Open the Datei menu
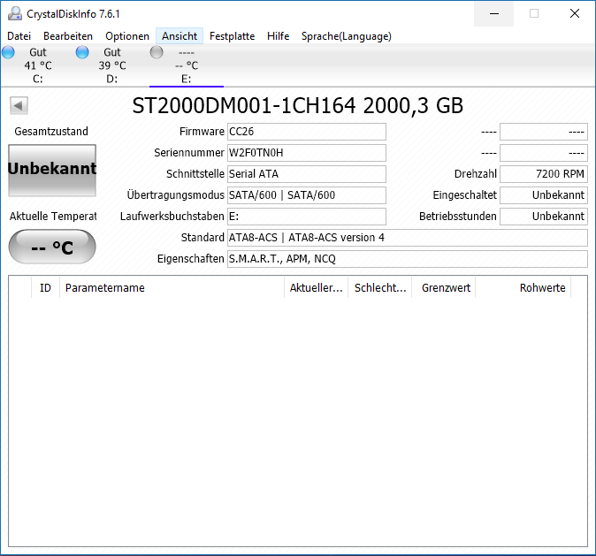The image size is (596, 556). pyautogui.click(x=19, y=36)
